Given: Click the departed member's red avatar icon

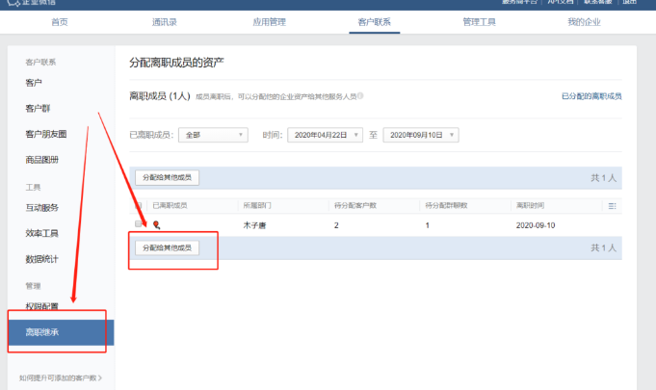Looking at the screenshot, I should point(157,224).
